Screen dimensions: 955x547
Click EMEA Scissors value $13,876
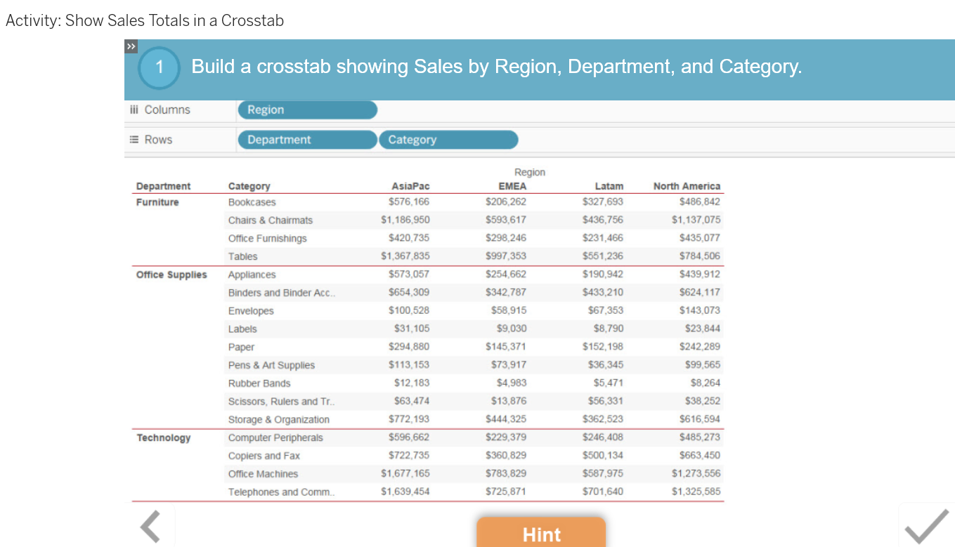tap(509, 402)
